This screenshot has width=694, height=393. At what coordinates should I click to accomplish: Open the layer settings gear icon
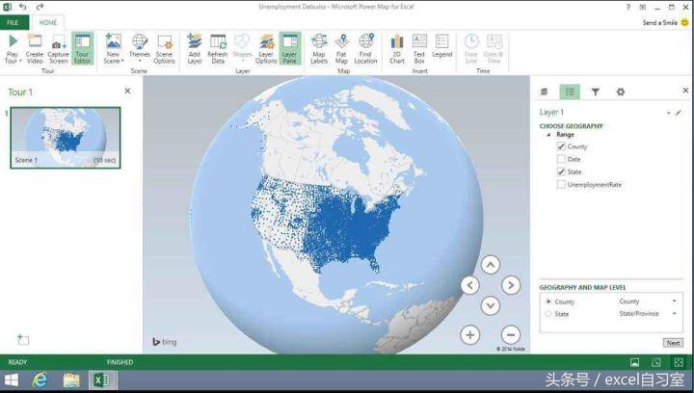pyautogui.click(x=621, y=92)
